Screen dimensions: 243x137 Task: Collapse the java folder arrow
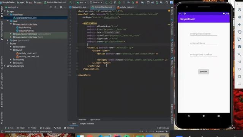tap(8, 21)
